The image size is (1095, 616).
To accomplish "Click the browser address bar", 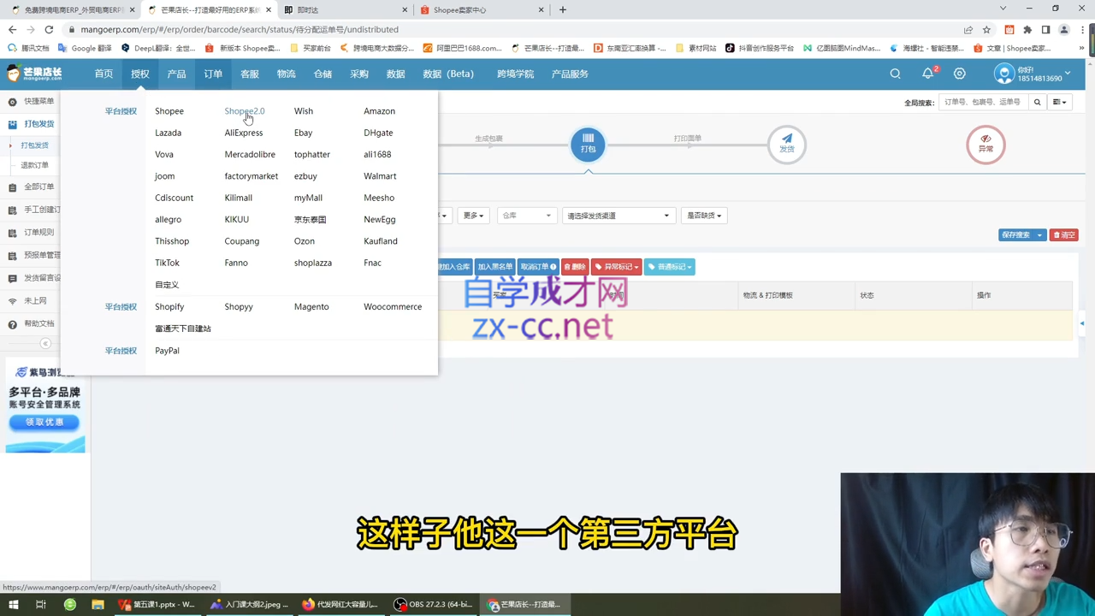I will click(x=513, y=29).
